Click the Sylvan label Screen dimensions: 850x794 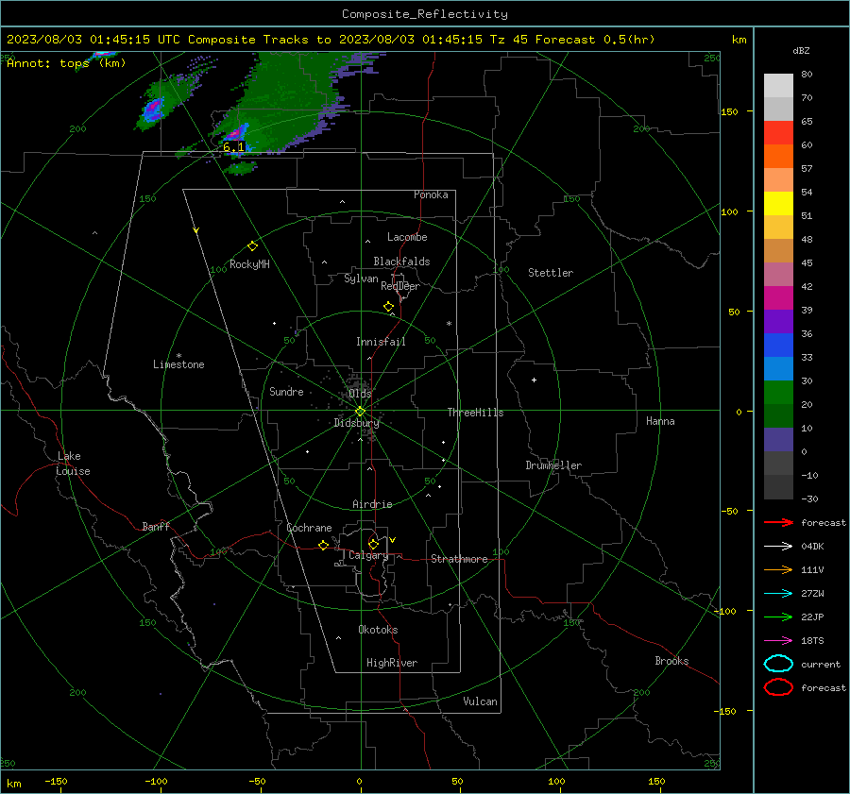click(361, 279)
